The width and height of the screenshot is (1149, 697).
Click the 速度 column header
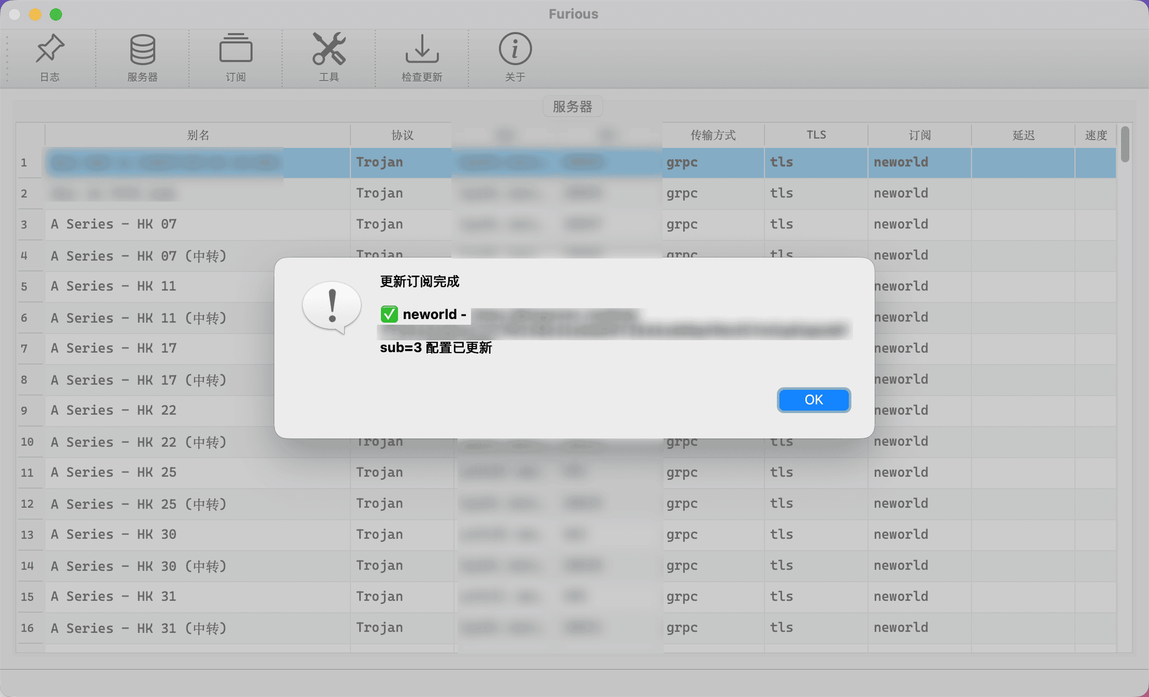[x=1096, y=135]
